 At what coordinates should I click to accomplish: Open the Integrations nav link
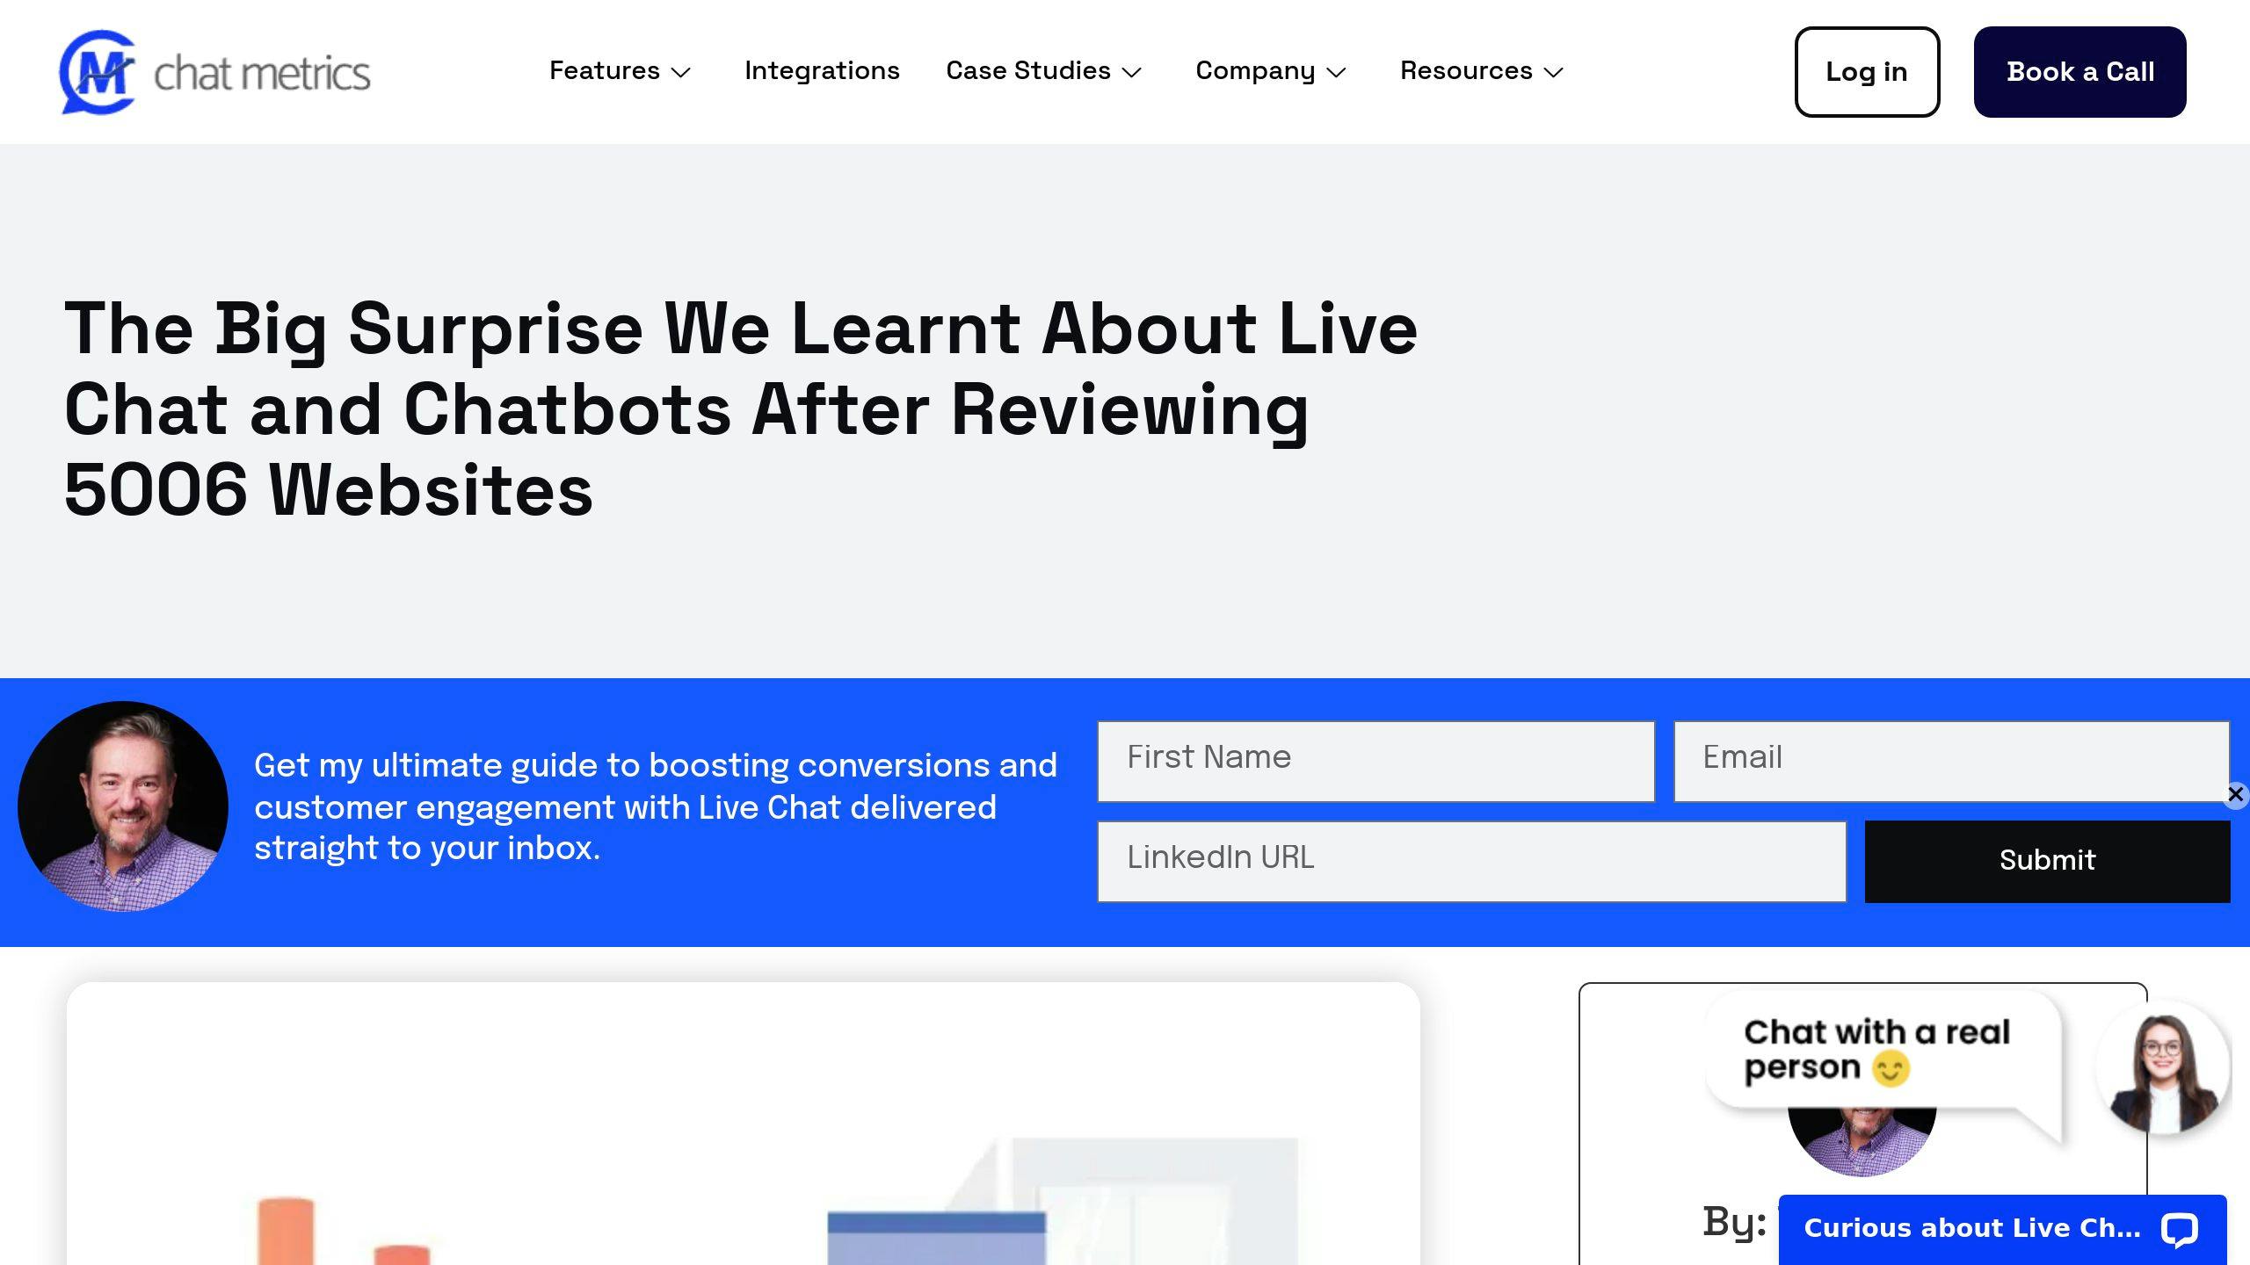822,70
